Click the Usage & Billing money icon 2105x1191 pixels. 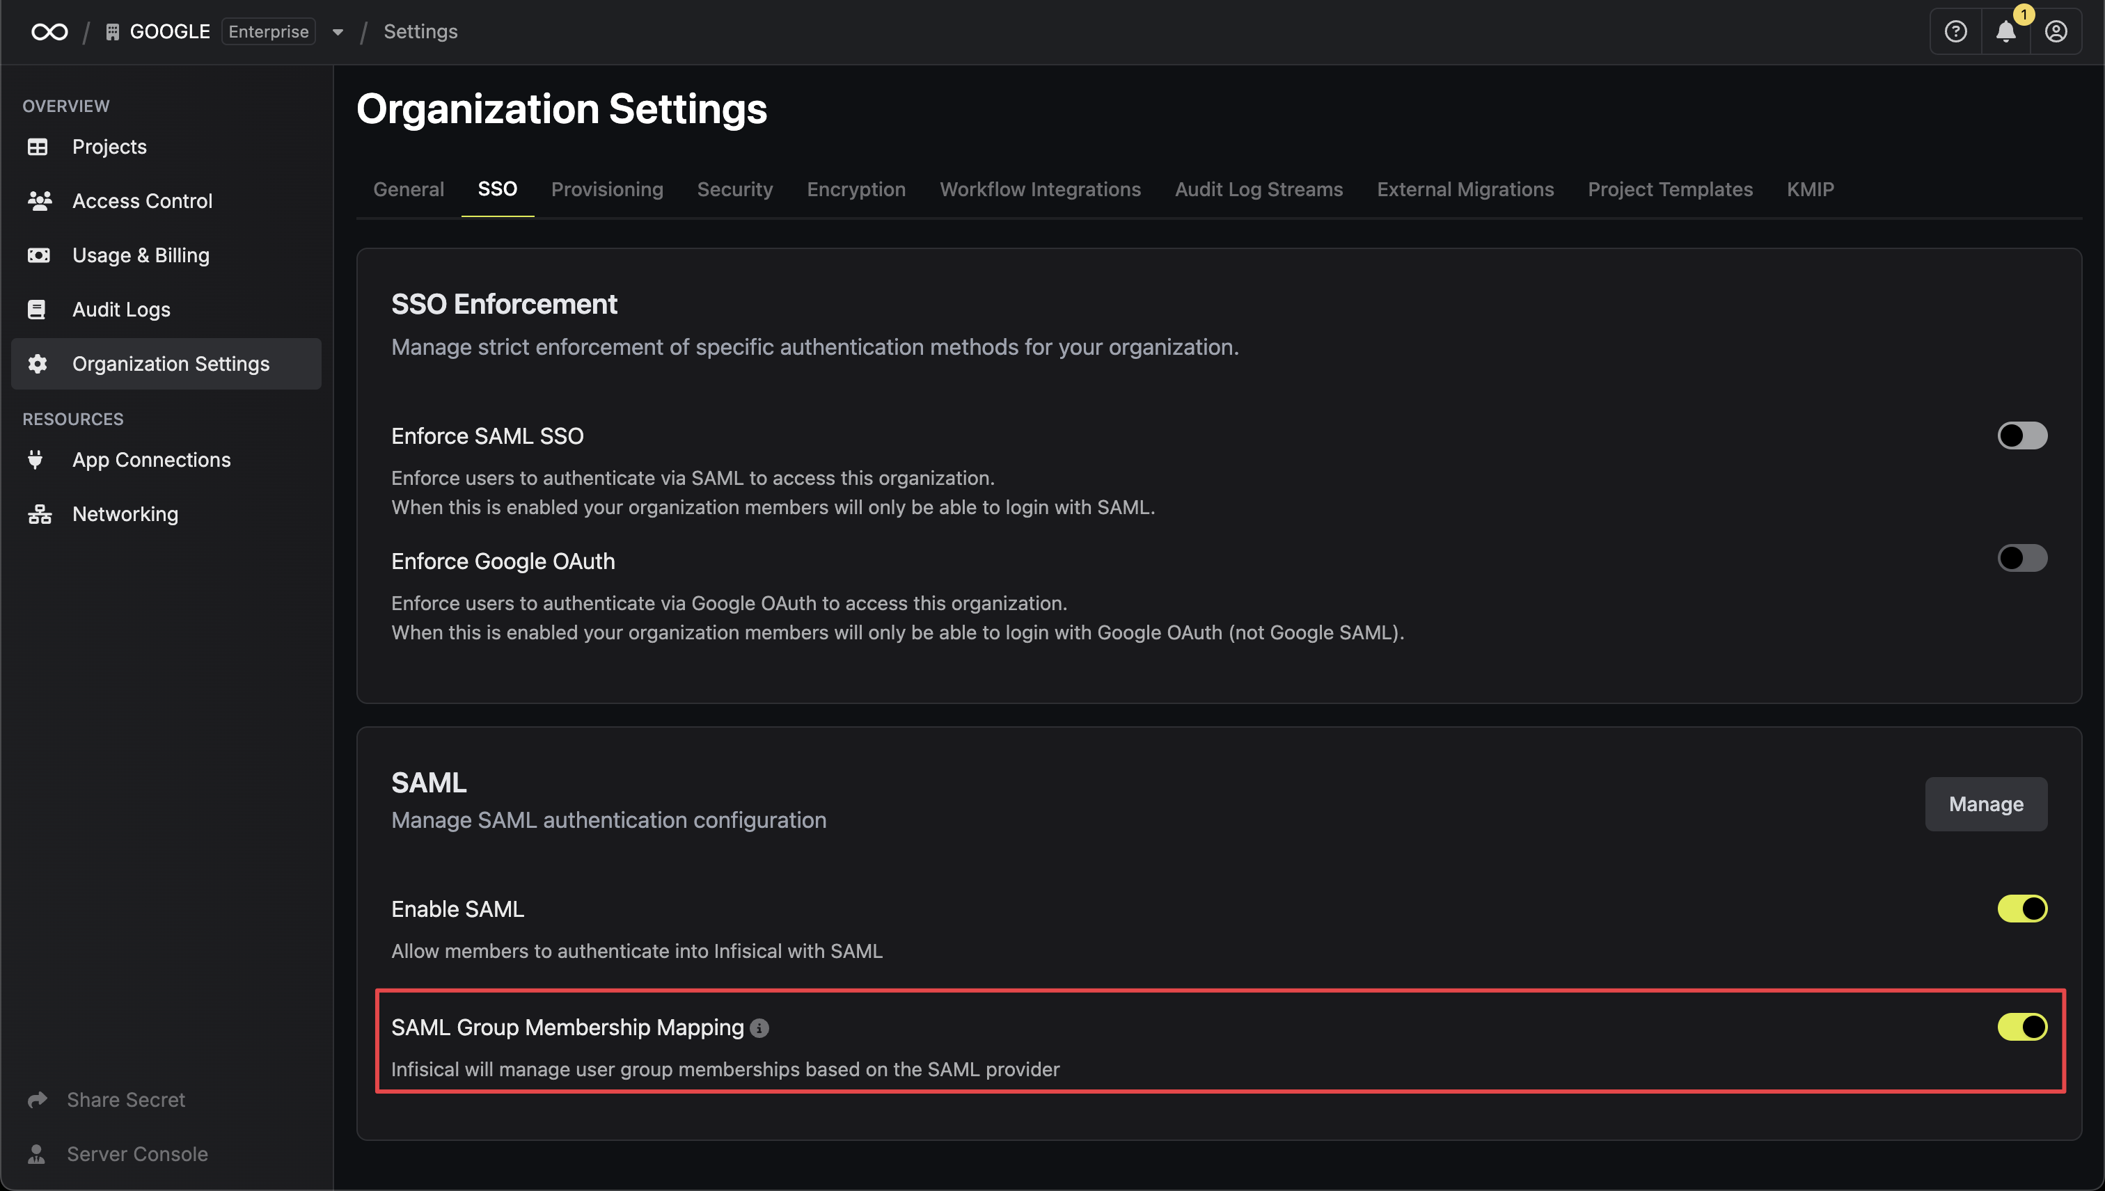click(x=38, y=256)
